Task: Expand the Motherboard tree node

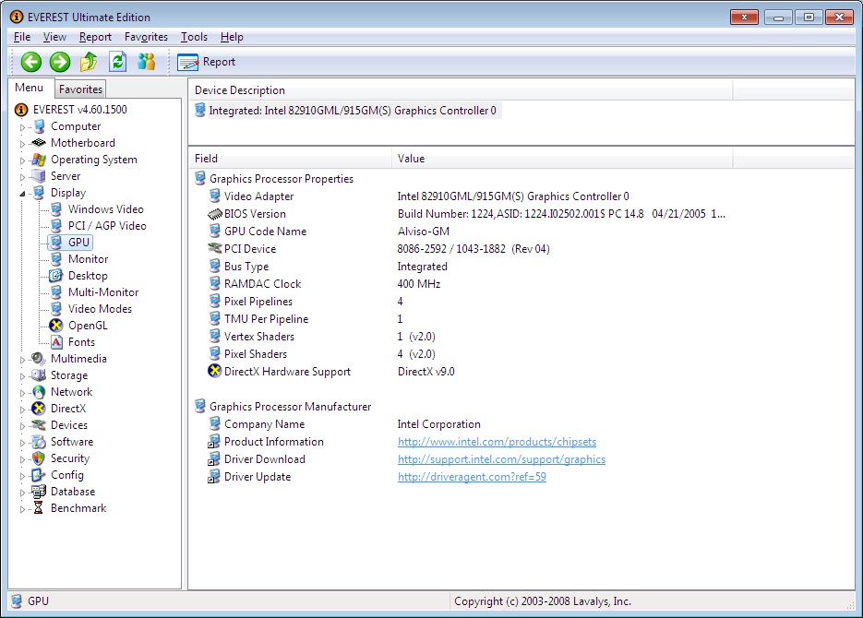Action: coord(22,144)
